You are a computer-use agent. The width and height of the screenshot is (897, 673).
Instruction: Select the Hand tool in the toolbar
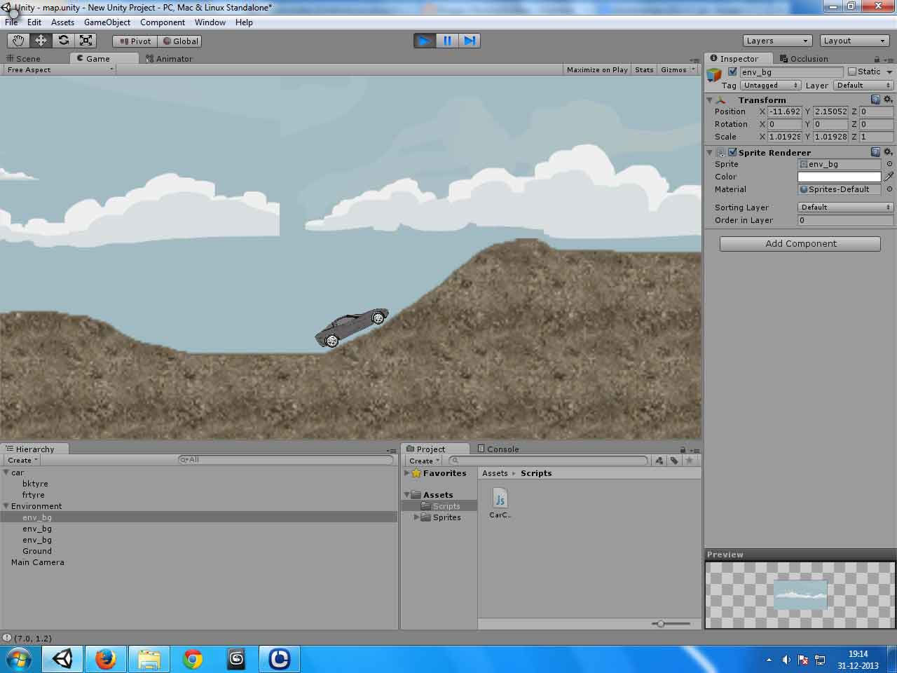(18, 41)
